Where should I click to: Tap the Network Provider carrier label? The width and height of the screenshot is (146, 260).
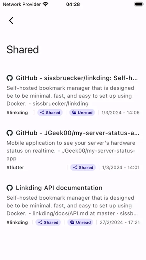pyautogui.click(x=22, y=4)
